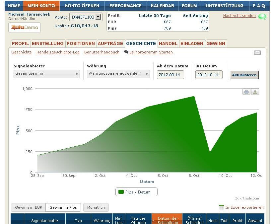Select the Gewinn in Pips view
Screen dimensions: 272x224
coord(63,207)
